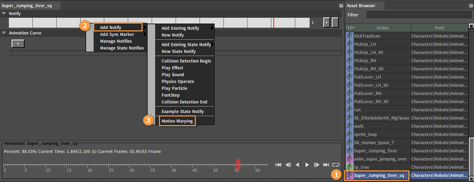474x182 pixels.
Task: Click the anim_super_jumping_over asset type icon
Action: pos(350,159)
